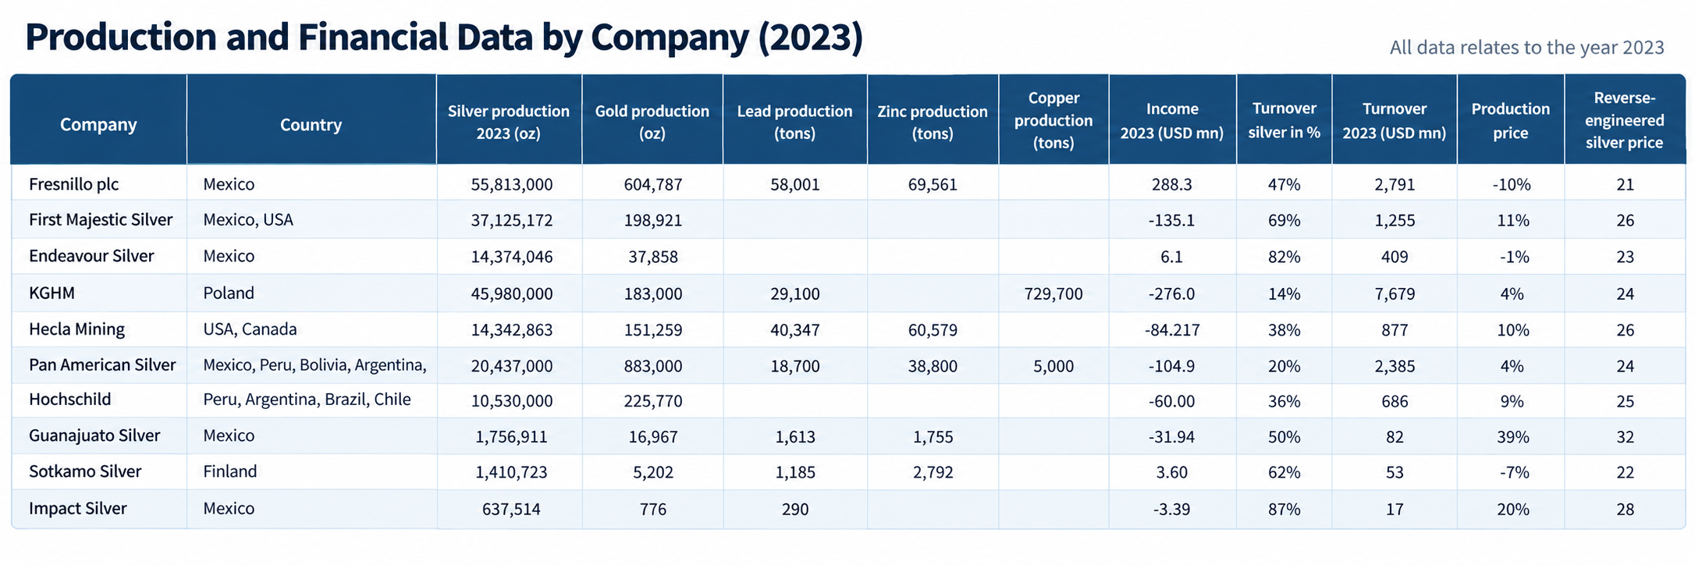
Task: Click reverse-engineered silver price 21
Action: coord(1626,185)
